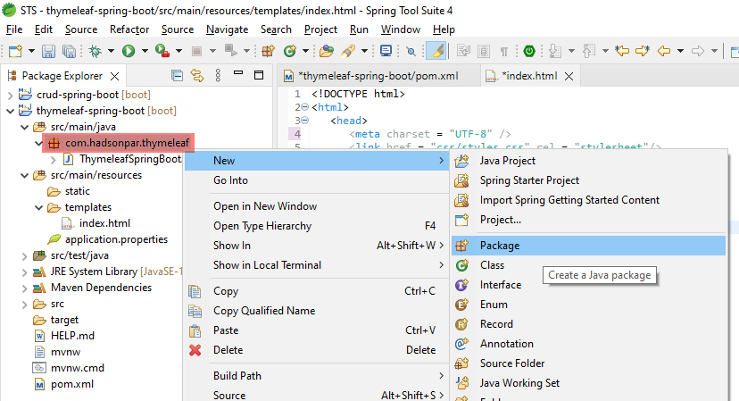Toggle the Mark Occurrences highlighter icon

click(x=436, y=51)
